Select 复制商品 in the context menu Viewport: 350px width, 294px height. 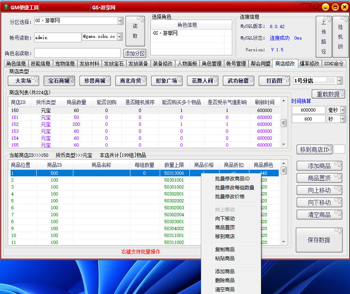click(x=225, y=249)
